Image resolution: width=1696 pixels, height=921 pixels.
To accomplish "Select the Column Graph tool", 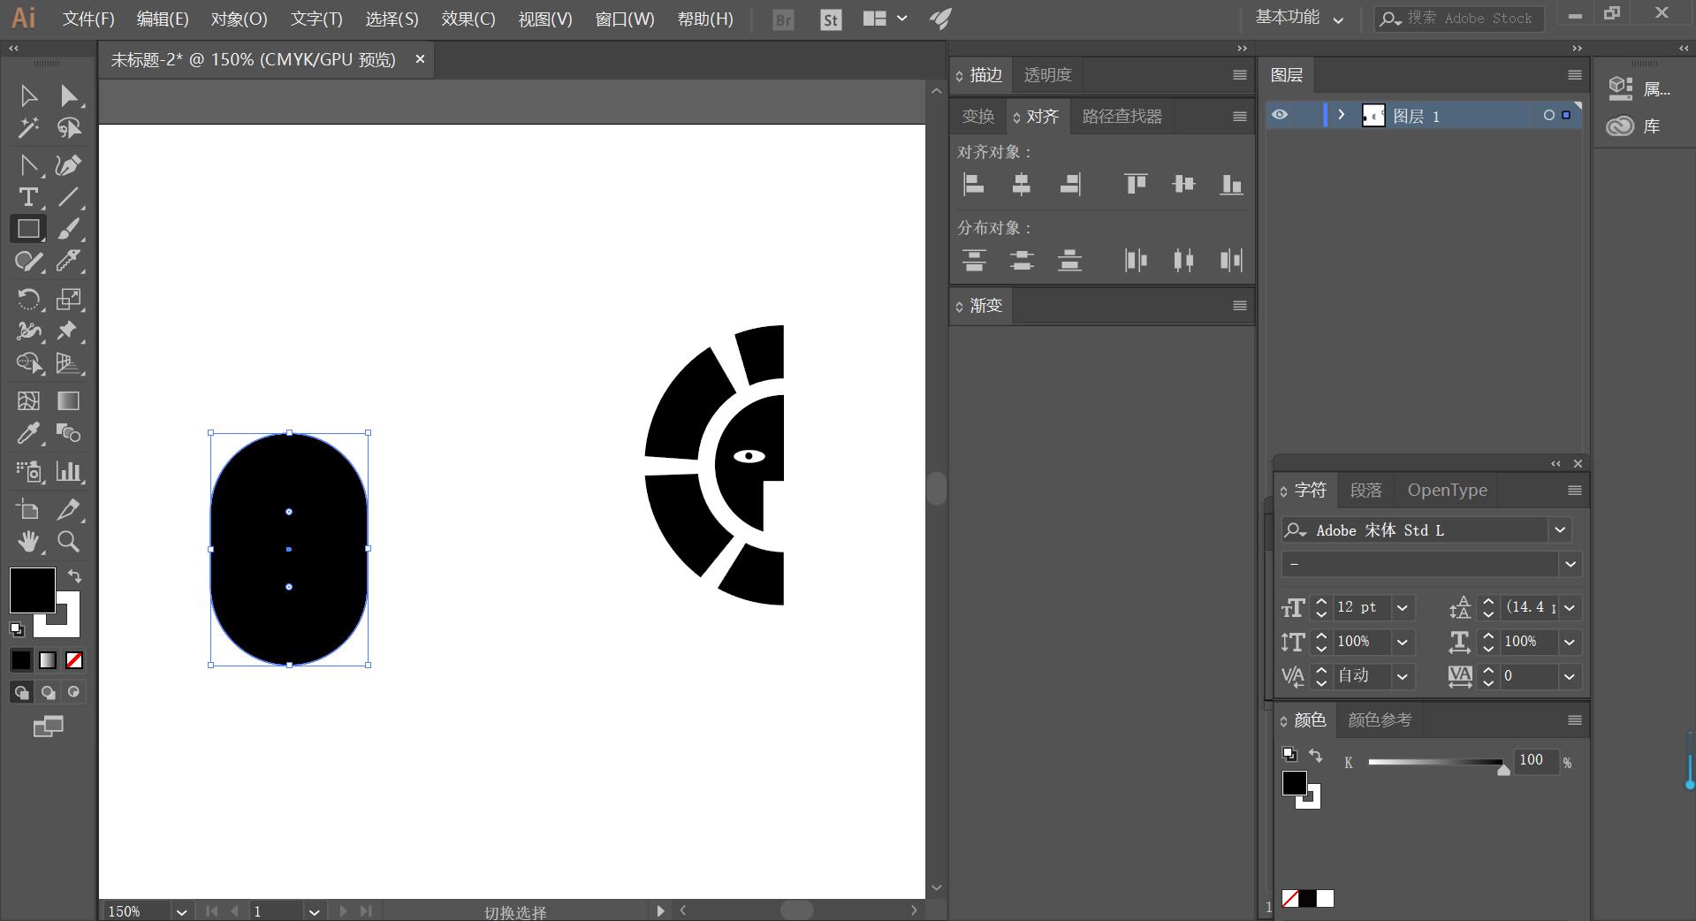I will pos(69,471).
